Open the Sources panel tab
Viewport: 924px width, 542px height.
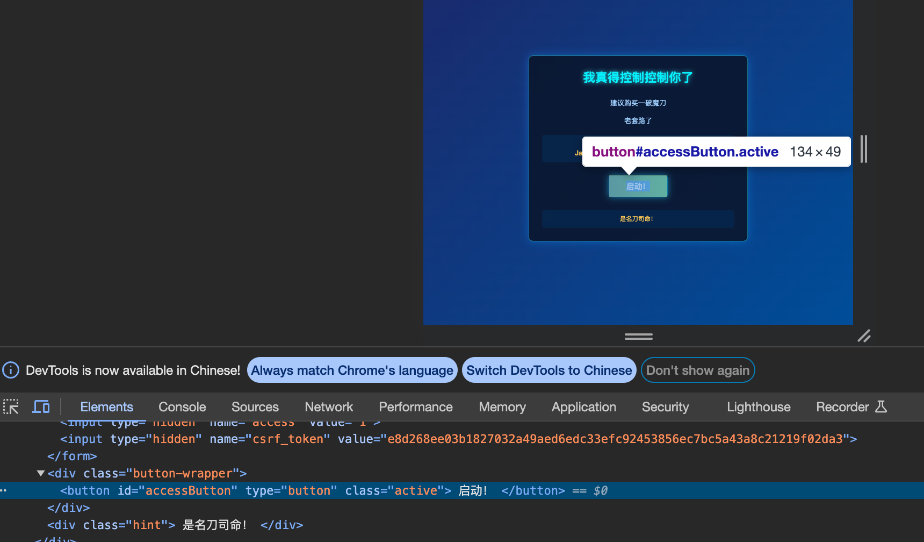click(255, 407)
